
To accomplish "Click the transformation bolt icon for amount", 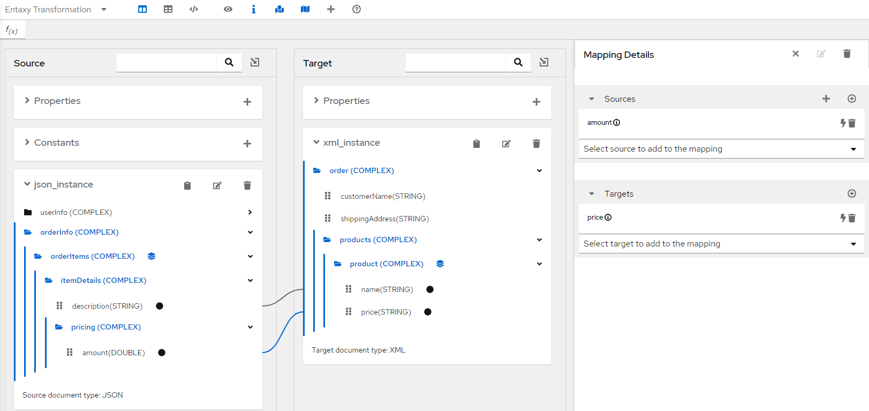I will point(843,123).
